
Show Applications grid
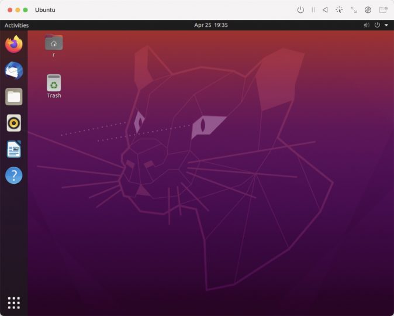click(14, 303)
